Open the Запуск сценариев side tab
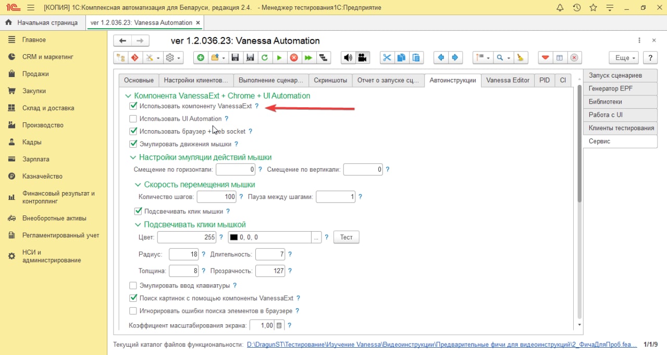Image resolution: width=667 pixels, height=355 pixels. click(x=620, y=75)
